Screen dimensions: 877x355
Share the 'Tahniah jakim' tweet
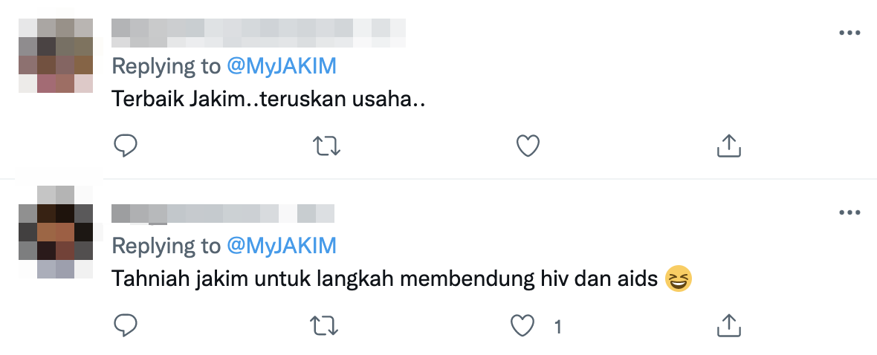729,326
